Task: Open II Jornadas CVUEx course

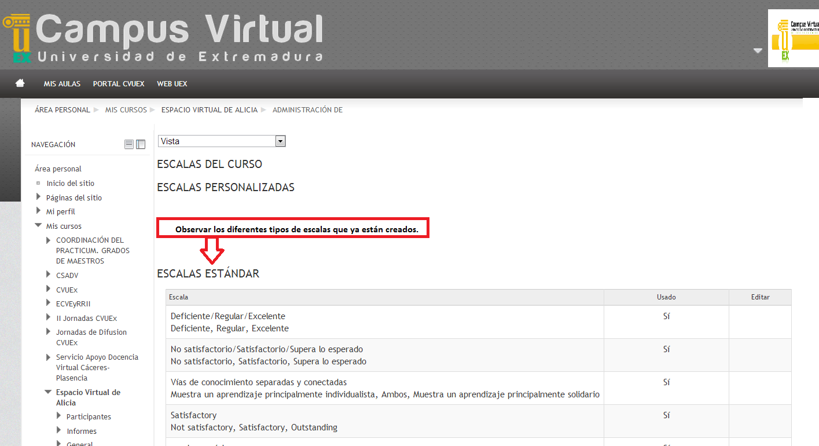Action: click(86, 318)
